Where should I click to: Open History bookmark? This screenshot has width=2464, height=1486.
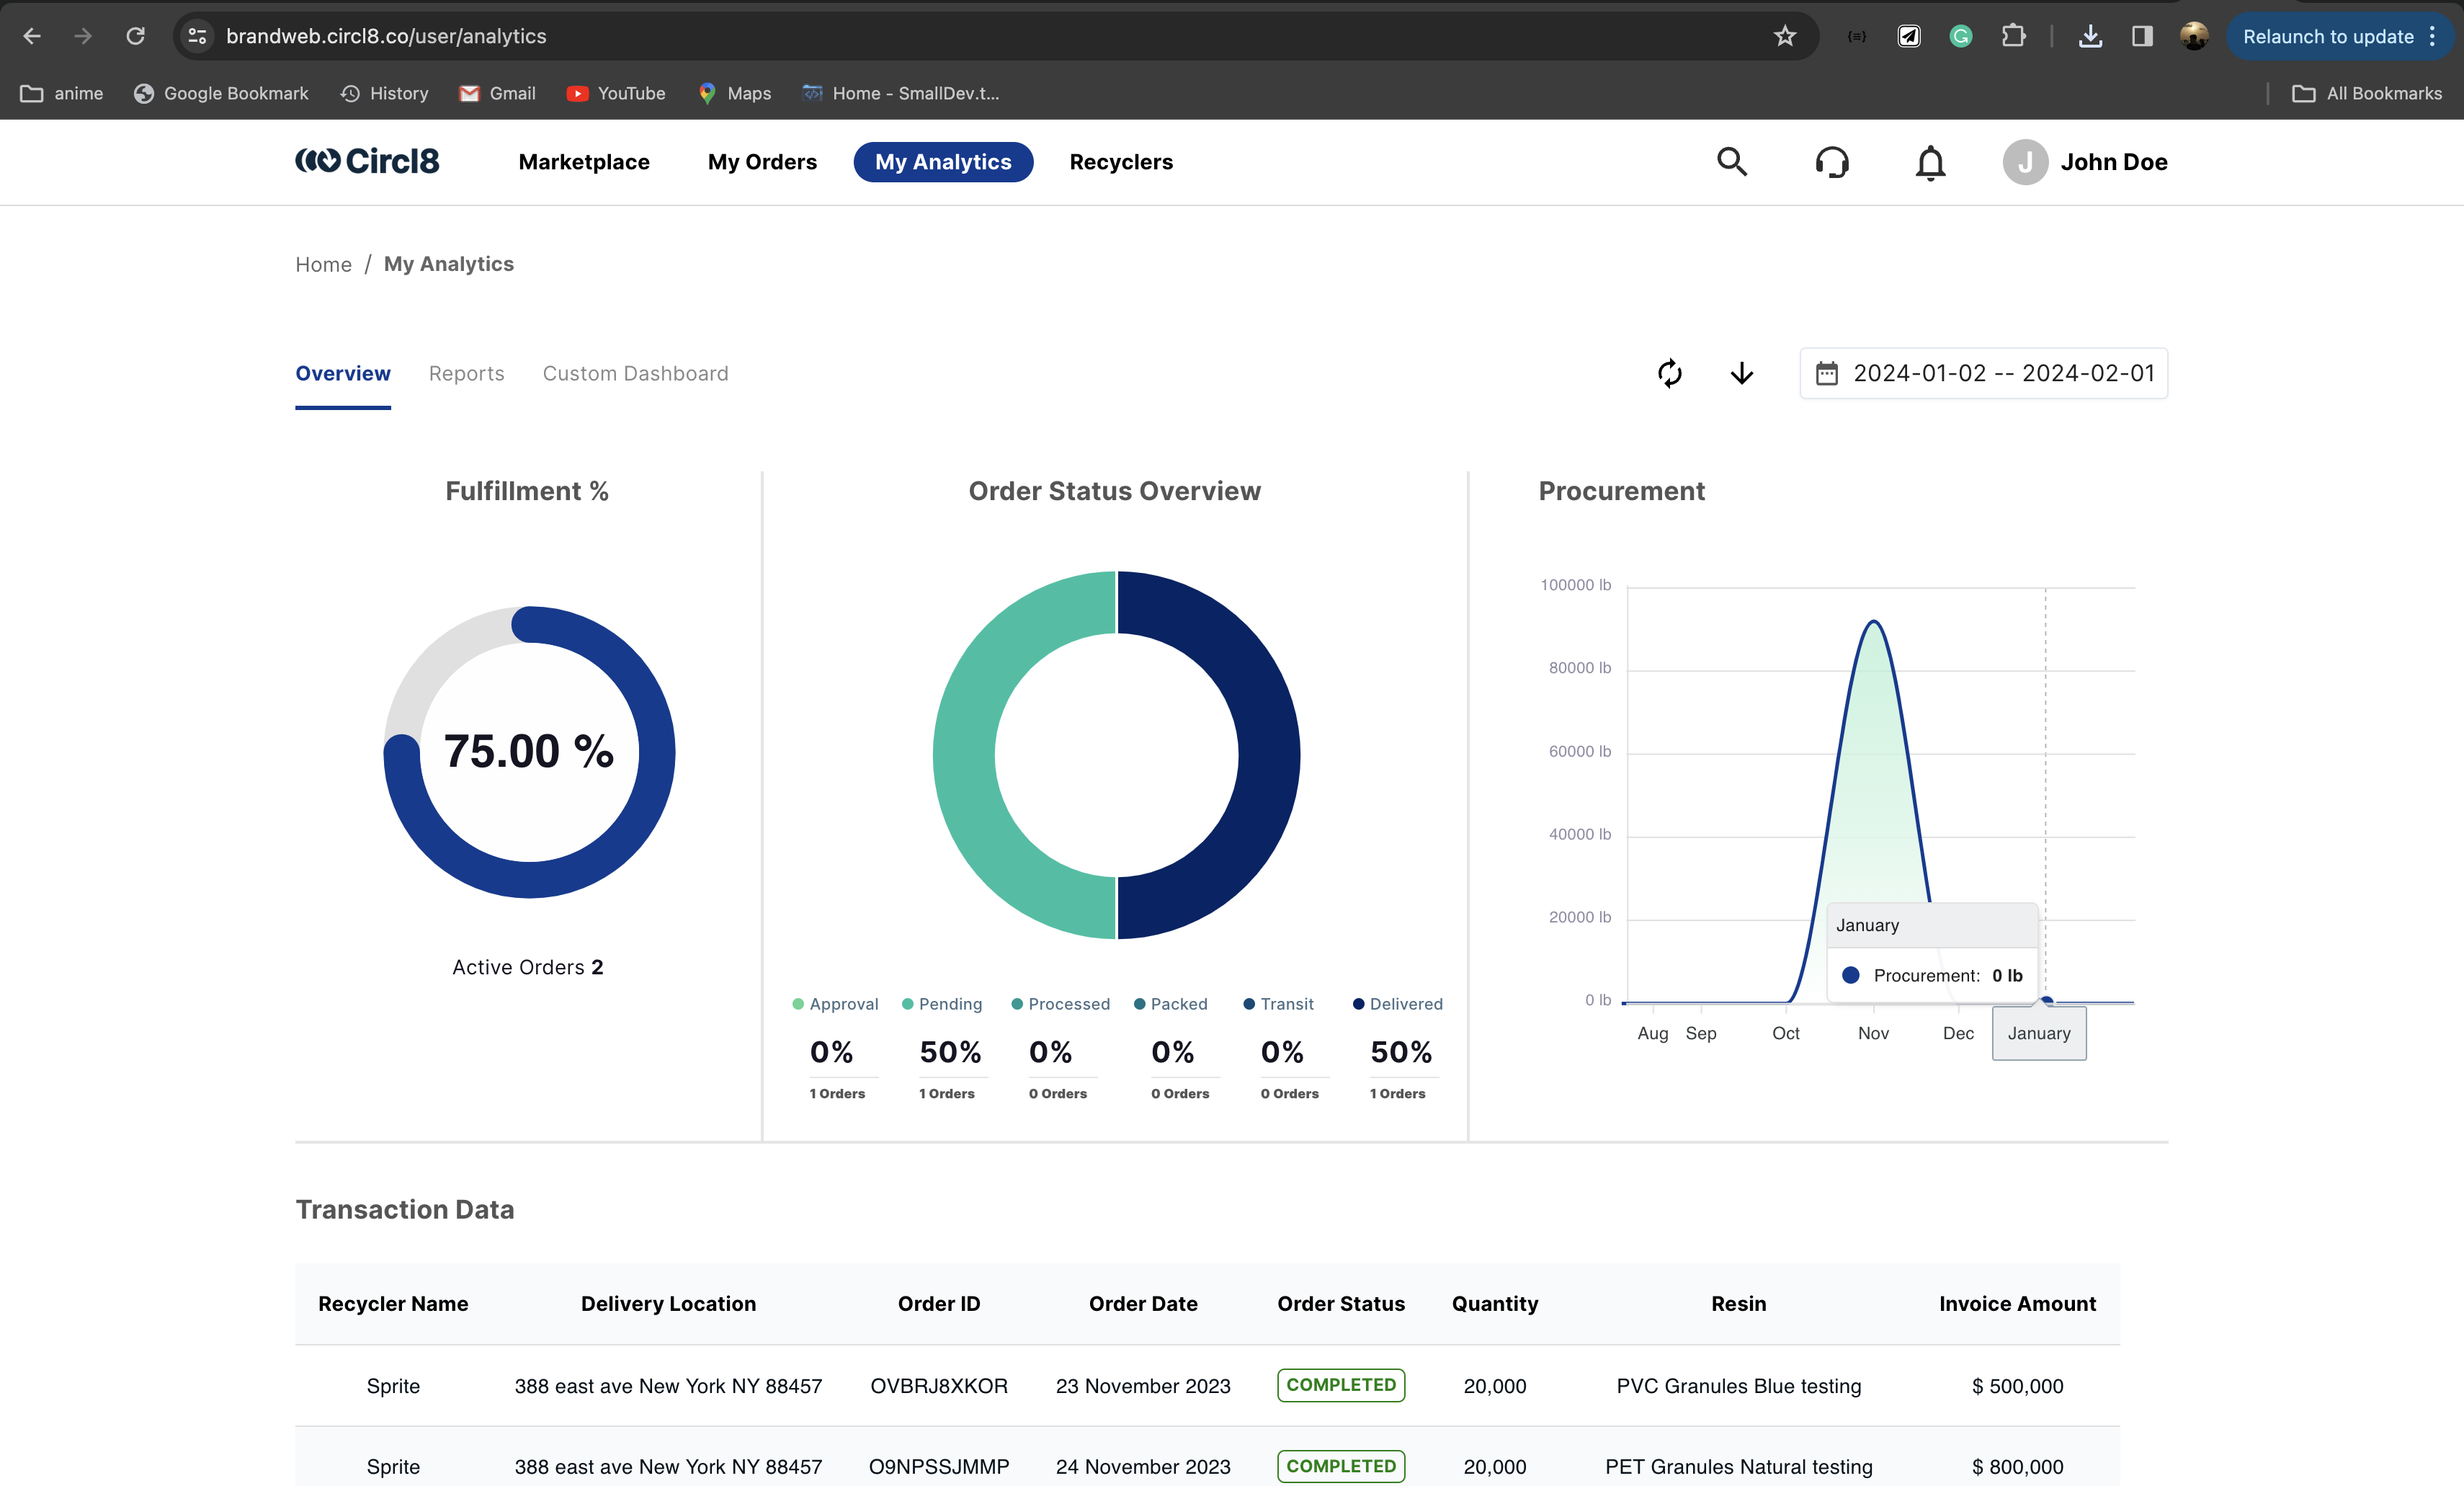[384, 93]
